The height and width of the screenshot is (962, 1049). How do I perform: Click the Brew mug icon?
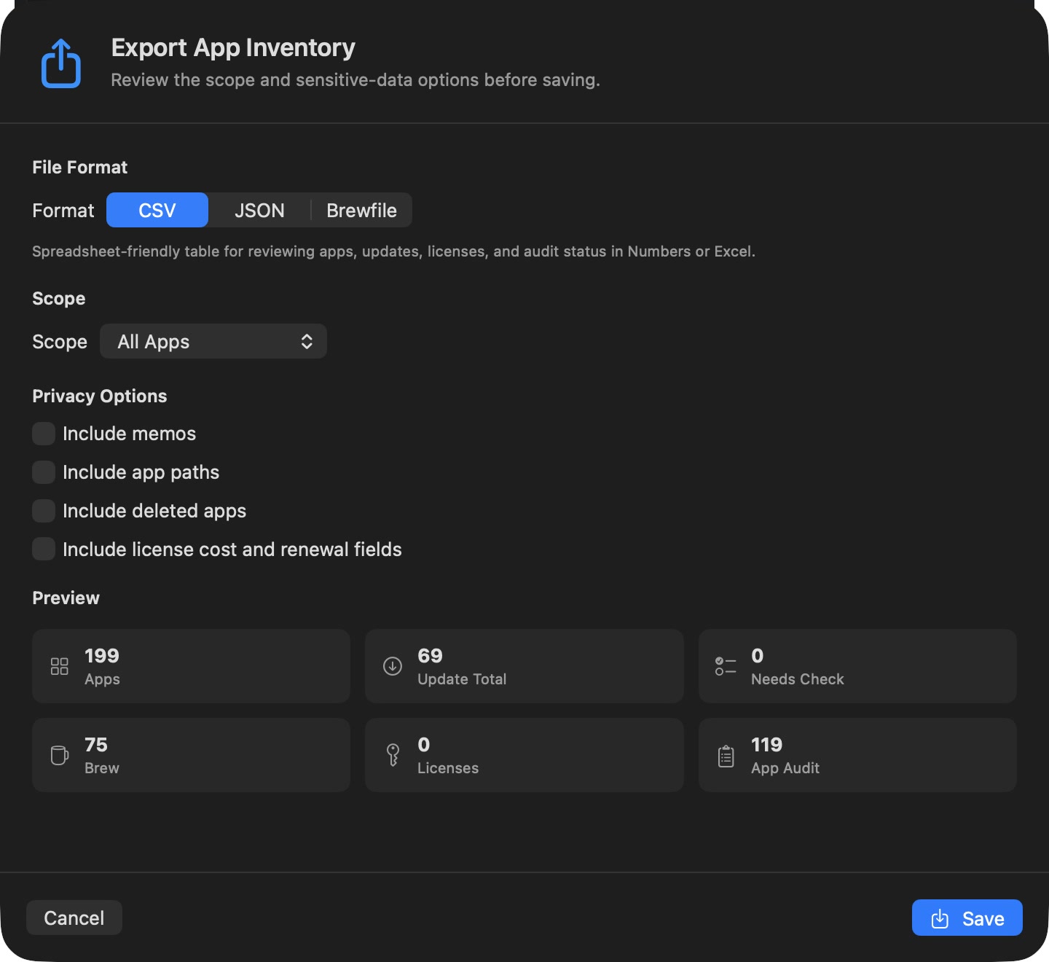point(60,755)
